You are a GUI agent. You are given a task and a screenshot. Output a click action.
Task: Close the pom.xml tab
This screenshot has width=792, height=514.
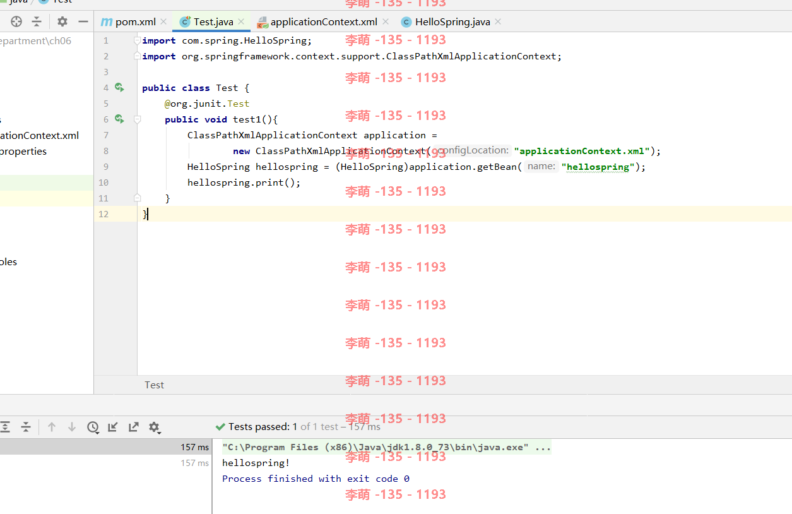(163, 21)
